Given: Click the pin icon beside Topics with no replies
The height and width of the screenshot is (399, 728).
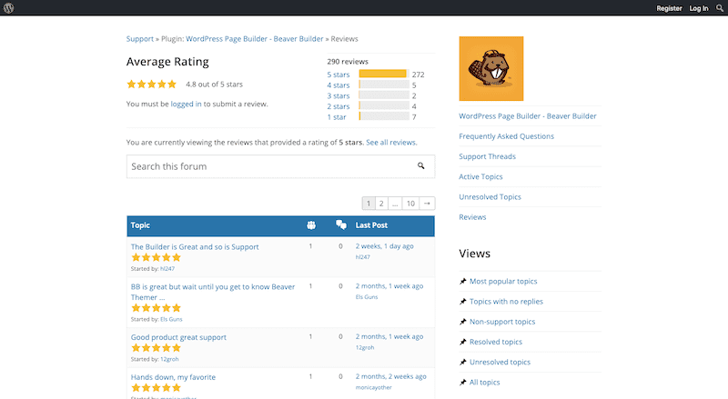Looking at the screenshot, I should click(x=463, y=302).
